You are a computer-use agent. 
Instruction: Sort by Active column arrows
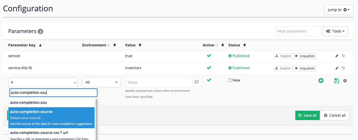tap(223, 45)
